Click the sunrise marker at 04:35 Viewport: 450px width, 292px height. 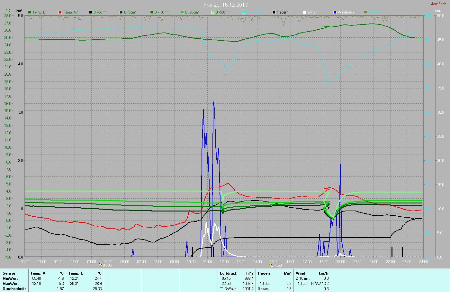tap(101, 265)
